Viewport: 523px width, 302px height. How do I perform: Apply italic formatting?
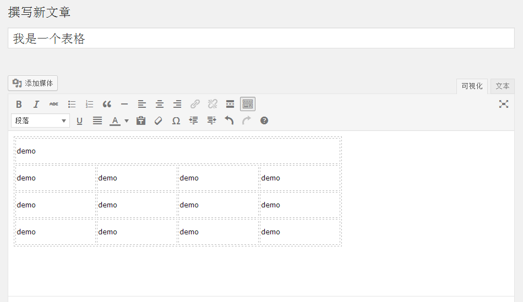[36, 105]
